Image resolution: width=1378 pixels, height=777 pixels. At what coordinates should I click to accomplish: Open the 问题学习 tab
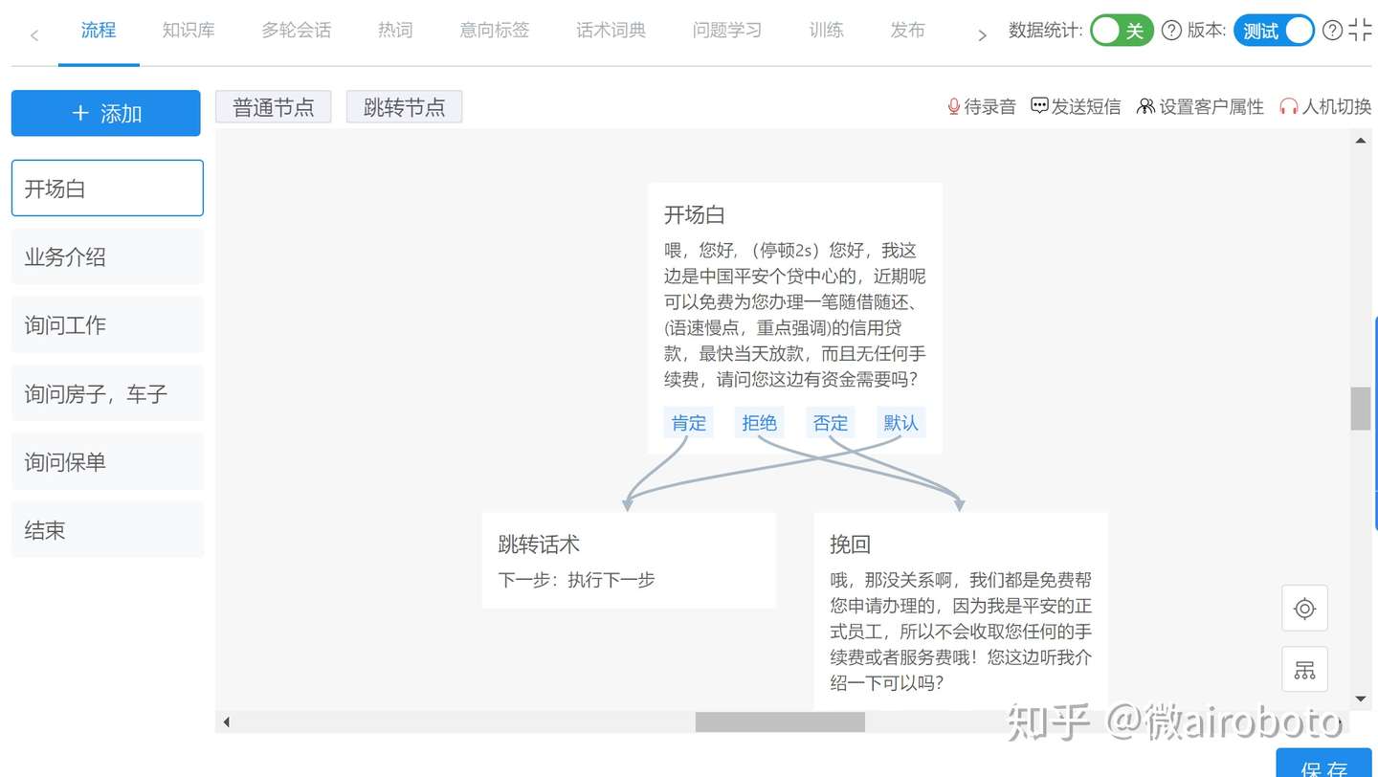pyautogui.click(x=727, y=31)
